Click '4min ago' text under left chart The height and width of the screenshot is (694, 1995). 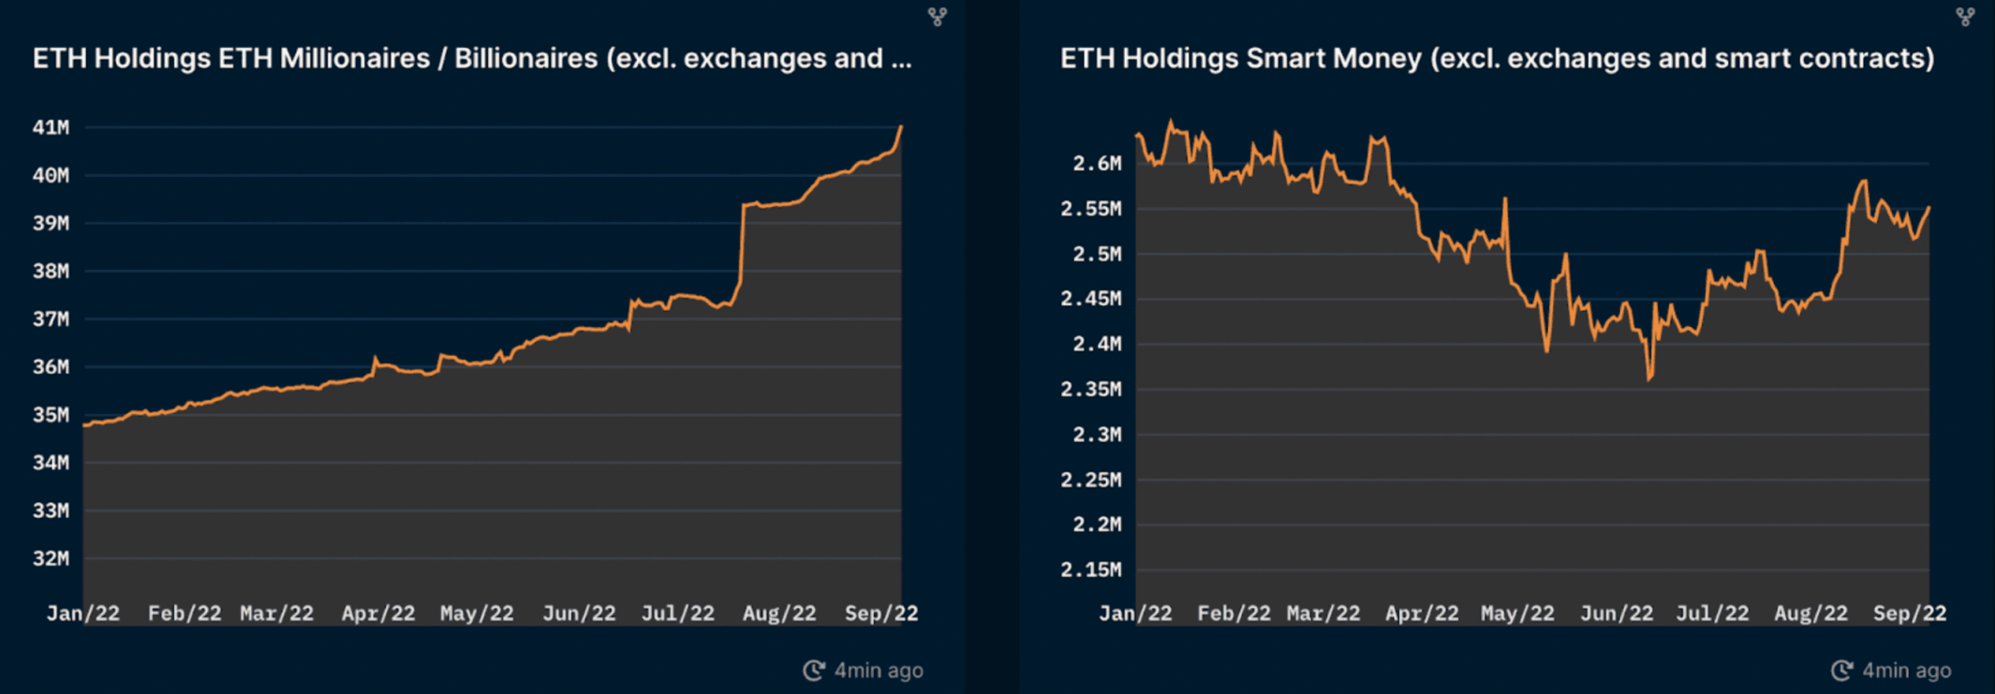879,671
